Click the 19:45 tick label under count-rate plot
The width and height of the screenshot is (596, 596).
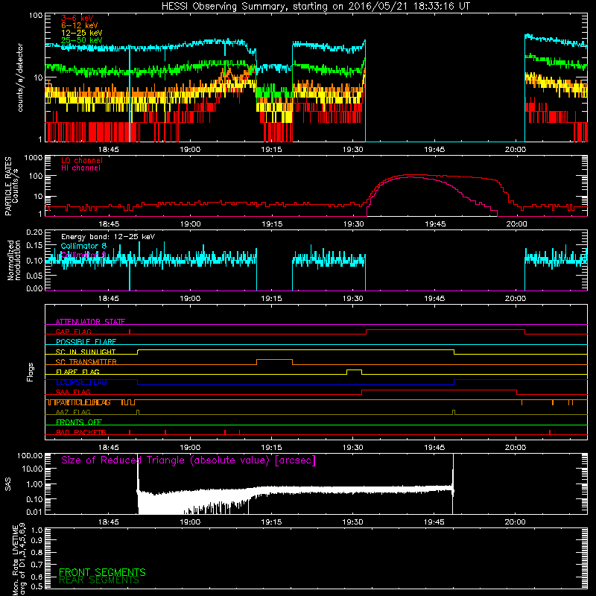pyautogui.click(x=434, y=150)
